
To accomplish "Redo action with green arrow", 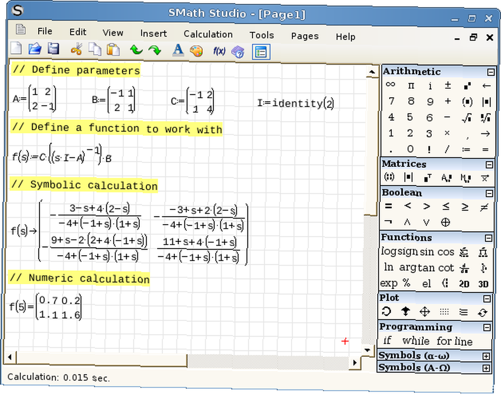I will [155, 51].
